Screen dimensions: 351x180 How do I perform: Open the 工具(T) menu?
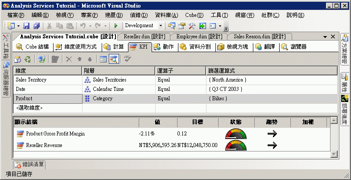(x=219, y=15)
